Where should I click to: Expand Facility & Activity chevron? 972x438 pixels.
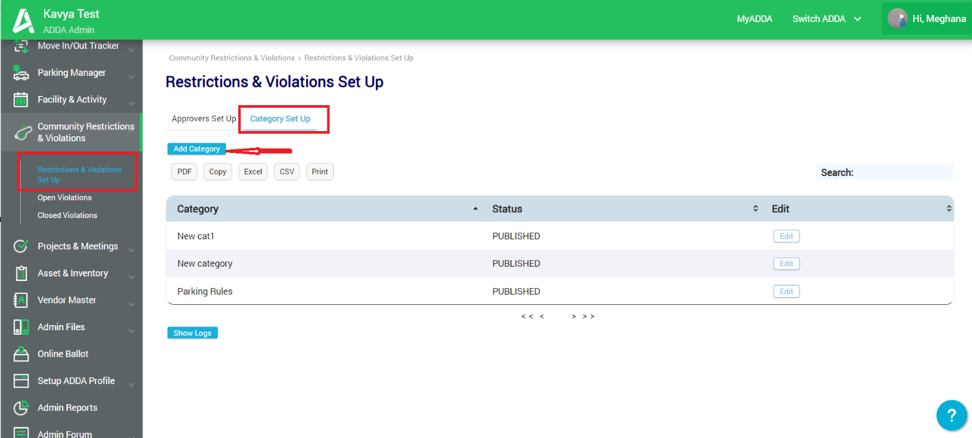pos(131,103)
